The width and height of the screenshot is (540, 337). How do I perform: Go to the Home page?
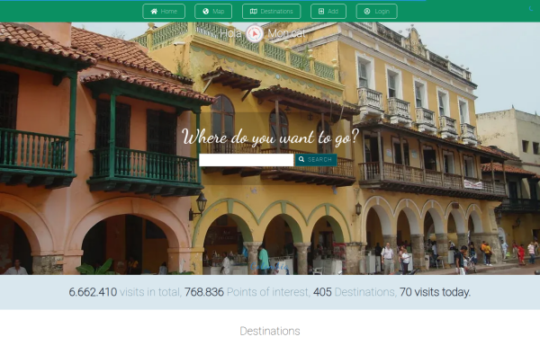[164, 12]
